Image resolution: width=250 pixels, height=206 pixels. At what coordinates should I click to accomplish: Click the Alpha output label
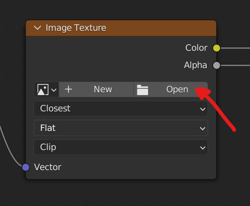click(x=196, y=65)
